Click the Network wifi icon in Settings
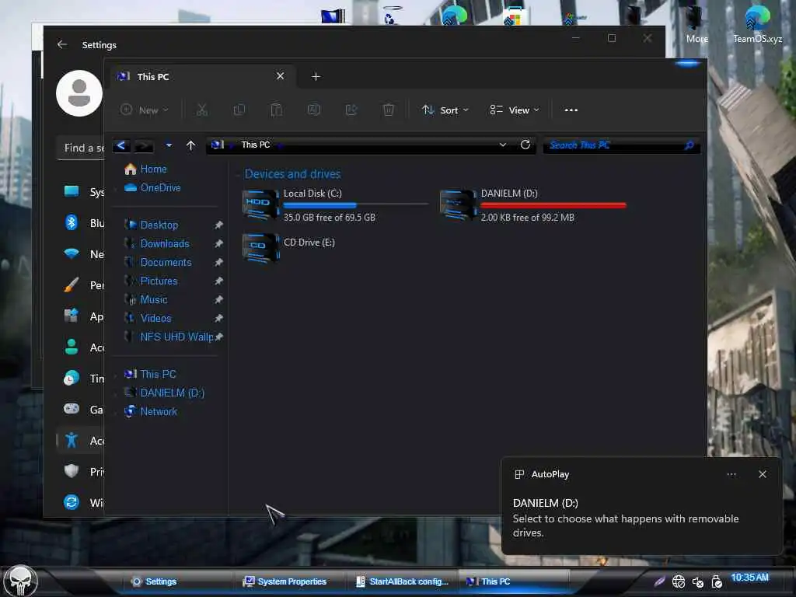Screen dimensions: 796x597 [x=72, y=253]
